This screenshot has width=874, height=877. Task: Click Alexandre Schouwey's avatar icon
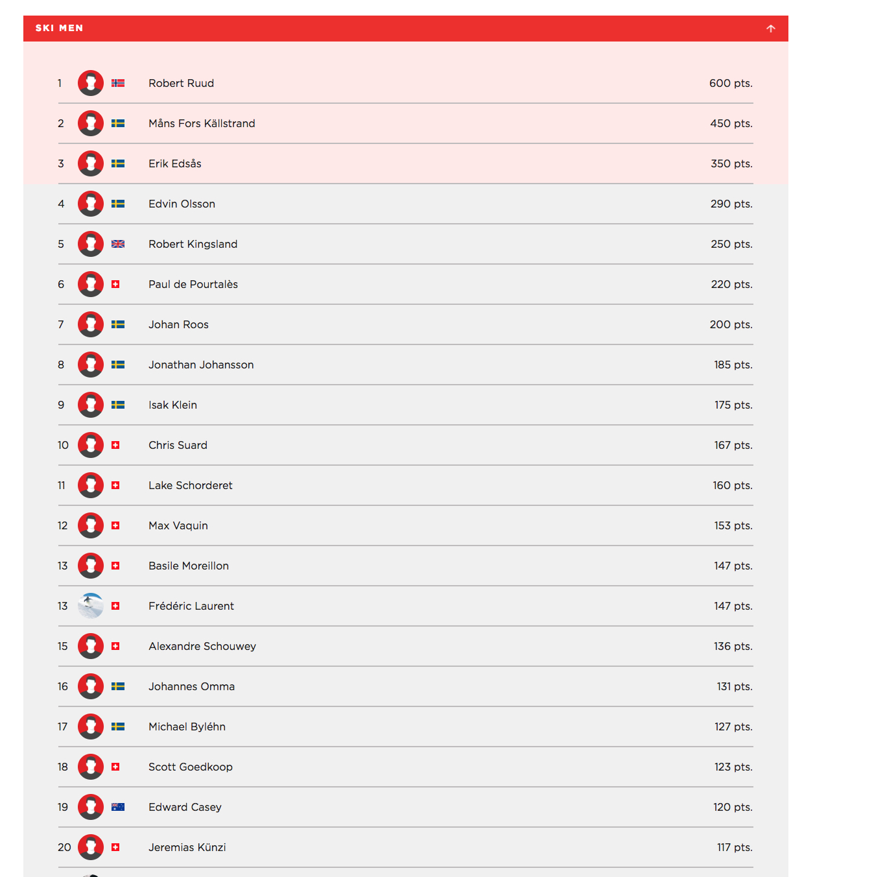[x=91, y=646]
